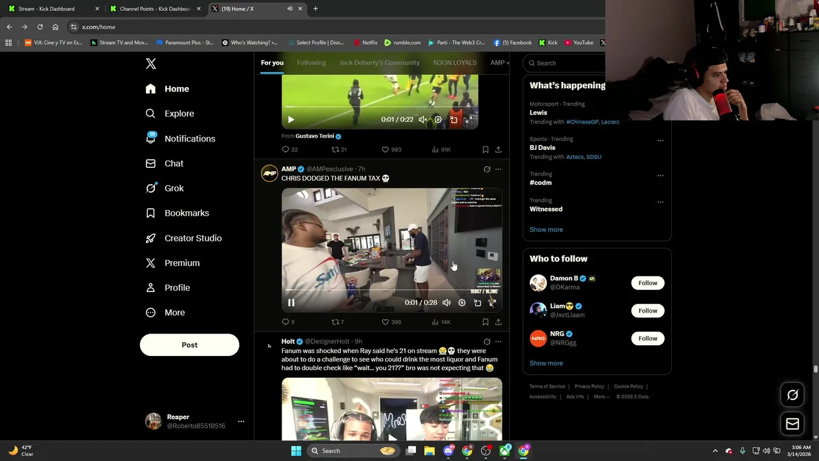This screenshot has height=461, width=819.
Task: Open Notifications with bell icon
Action: [180, 138]
